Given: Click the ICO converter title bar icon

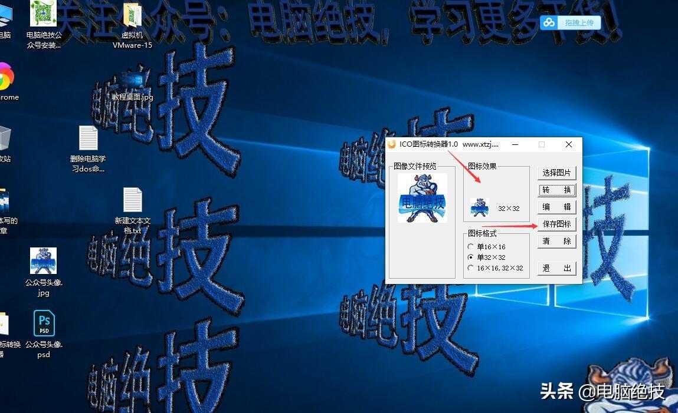Looking at the screenshot, I should (x=392, y=144).
